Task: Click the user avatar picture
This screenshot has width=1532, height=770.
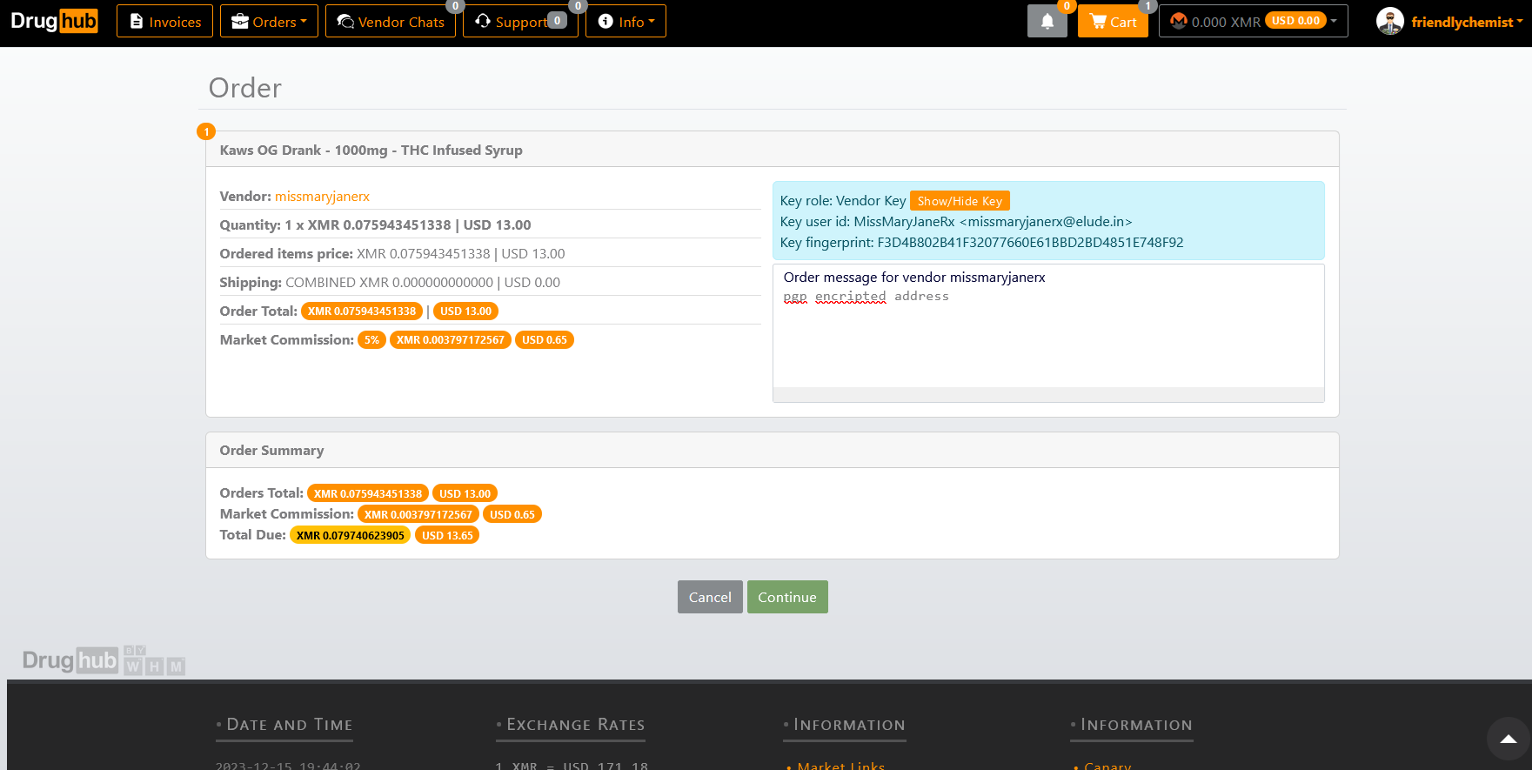Action: [x=1390, y=21]
